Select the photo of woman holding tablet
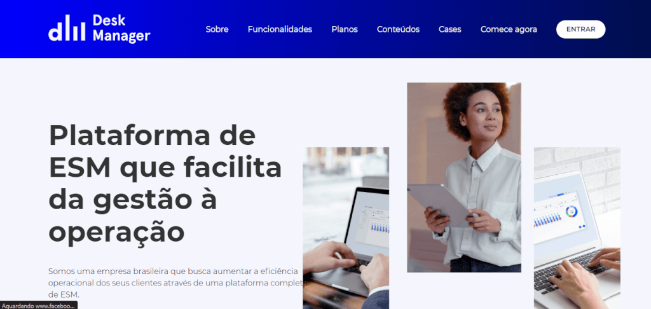The width and height of the screenshot is (651, 309). [x=463, y=177]
